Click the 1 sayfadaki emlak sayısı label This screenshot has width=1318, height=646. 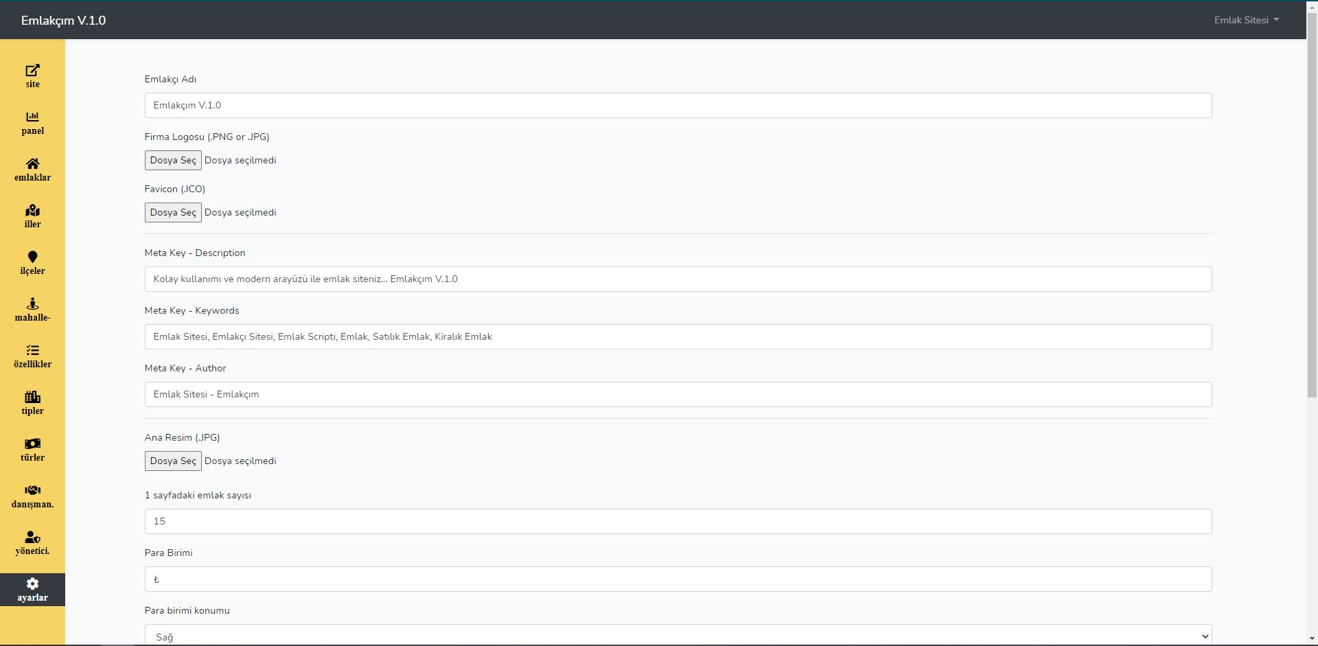pos(198,495)
